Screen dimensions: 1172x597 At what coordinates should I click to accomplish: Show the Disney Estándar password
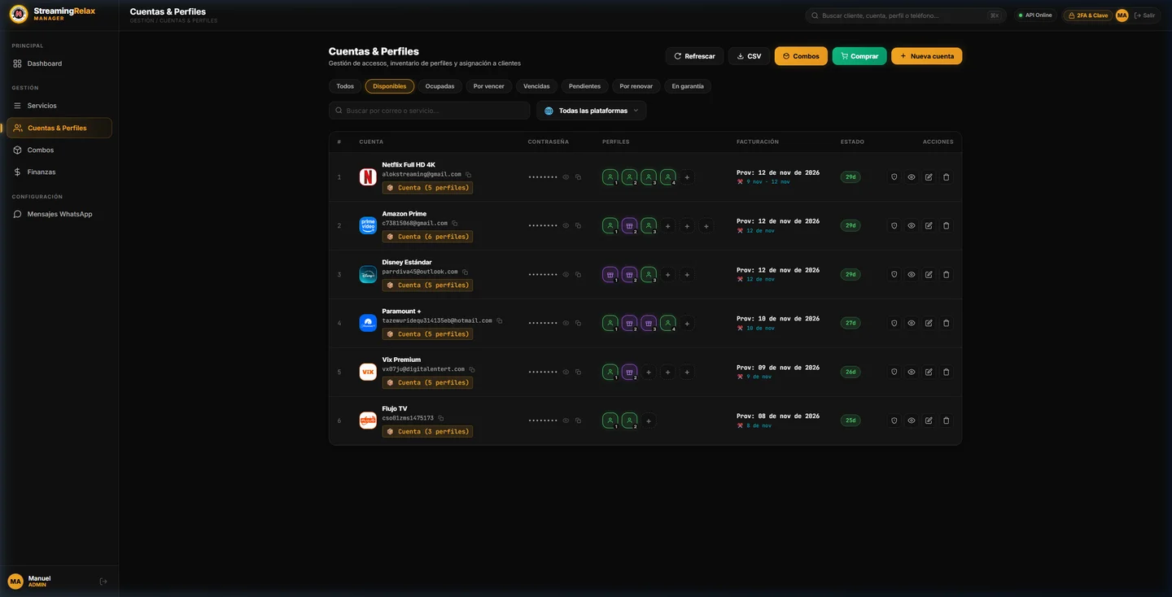pyautogui.click(x=566, y=275)
